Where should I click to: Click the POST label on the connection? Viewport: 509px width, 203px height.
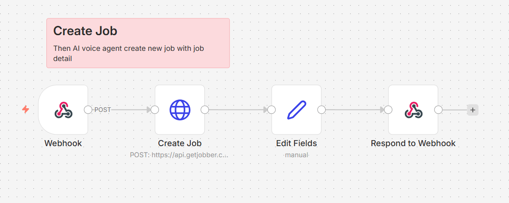coord(103,110)
